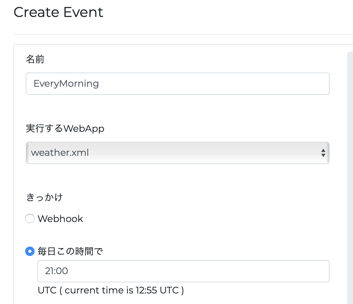Screen dimensions: 353x304
Task: Click the weather.xml text inside the dropdown
Action: (x=60, y=153)
